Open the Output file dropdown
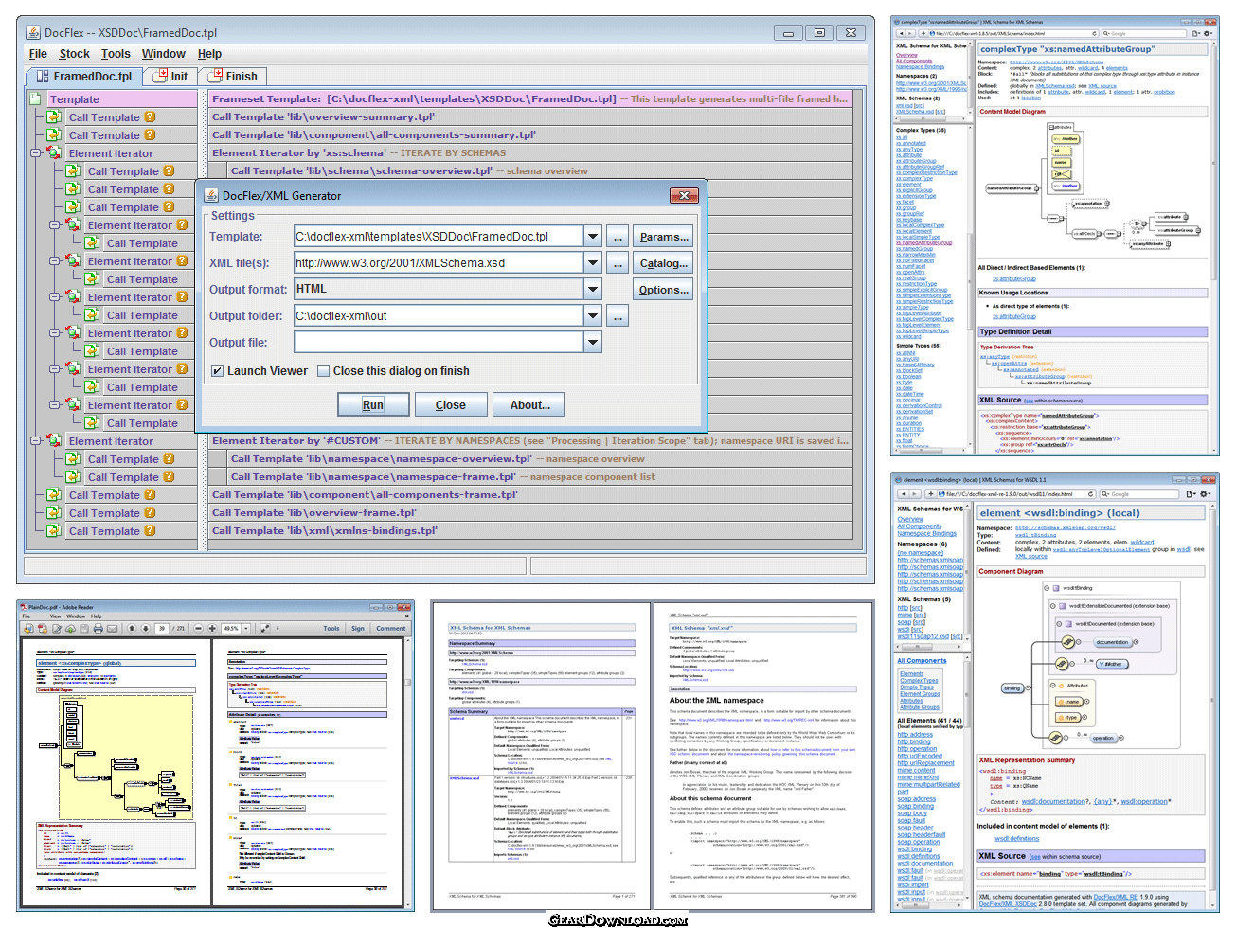Image resolution: width=1236 pixels, height=928 pixels. tap(592, 343)
